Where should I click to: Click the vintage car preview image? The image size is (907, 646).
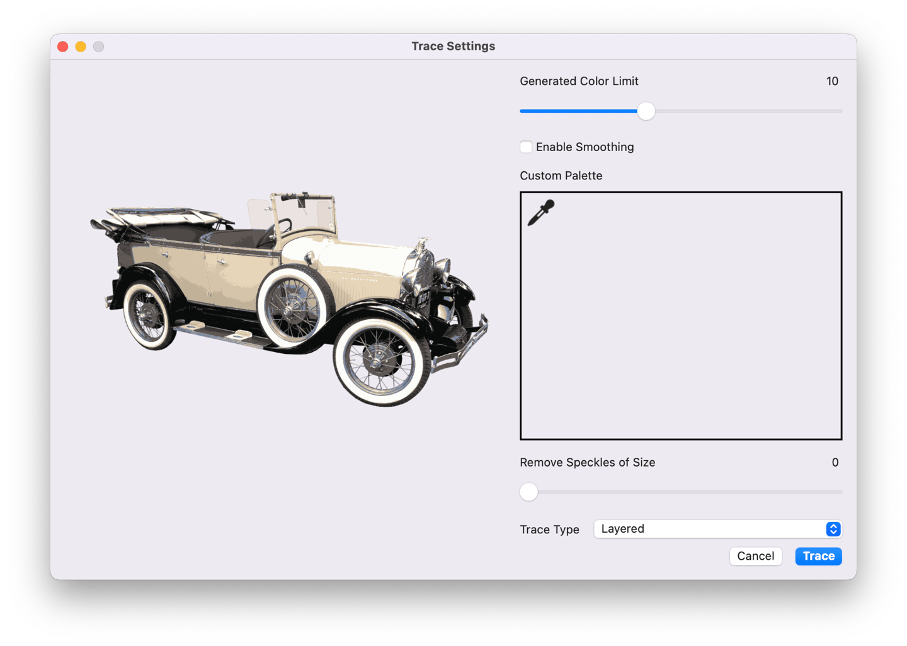pos(289,298)
